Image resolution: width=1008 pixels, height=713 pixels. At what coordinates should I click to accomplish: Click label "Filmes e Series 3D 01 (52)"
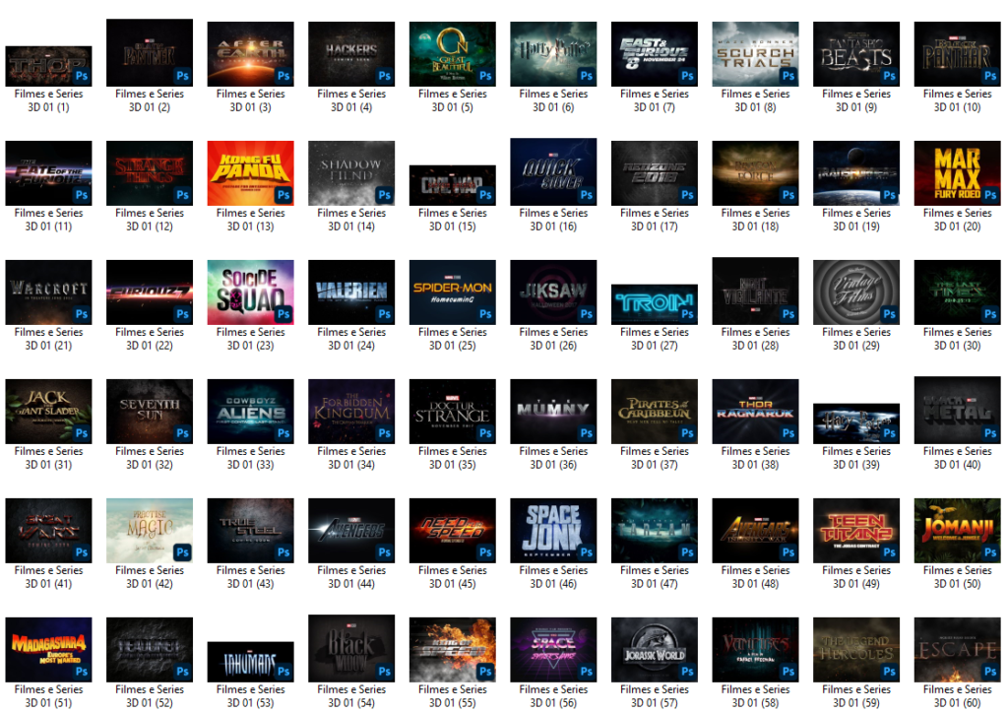(x=150, y=696)
